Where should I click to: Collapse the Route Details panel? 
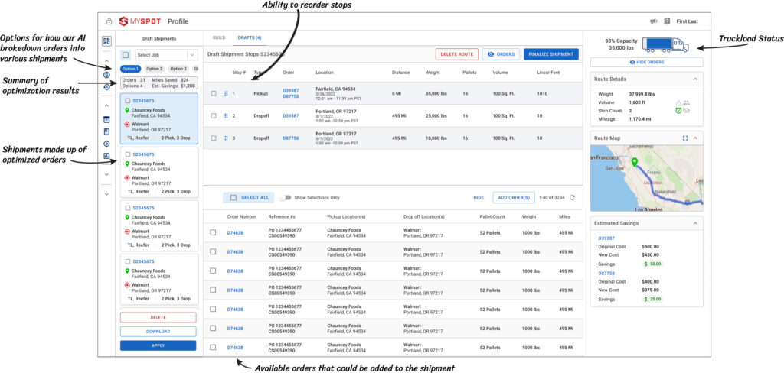[x=695, y=79]
